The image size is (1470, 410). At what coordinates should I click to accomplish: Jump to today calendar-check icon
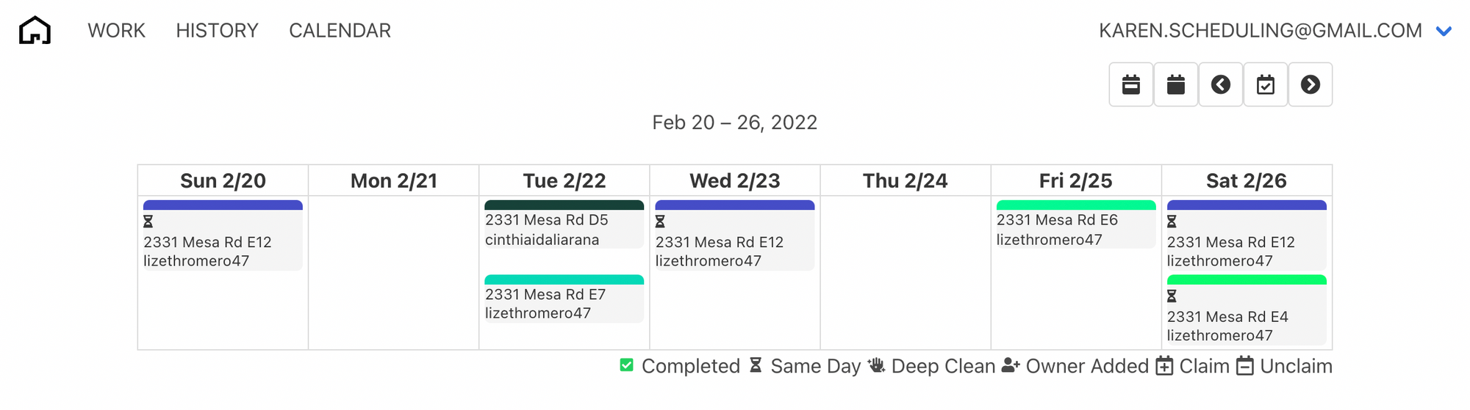point(1266,85)
